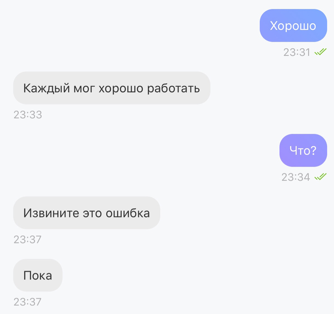The width and height of the screenshot is (334, 314).
Task: Click the word "хорошо" inside the gray bubble
Action: [121, 89]
